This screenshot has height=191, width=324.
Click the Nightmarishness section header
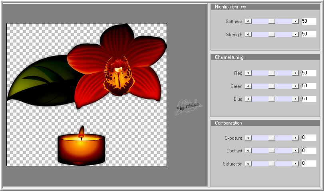[265, 7]
